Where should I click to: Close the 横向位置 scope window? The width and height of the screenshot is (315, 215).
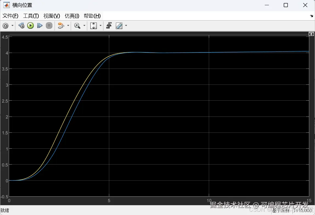click(305, 5)
